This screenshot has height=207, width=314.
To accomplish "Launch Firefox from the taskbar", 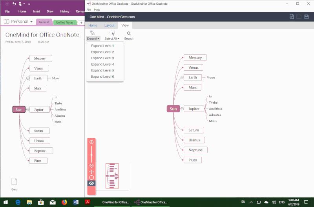I will (64, 202).
